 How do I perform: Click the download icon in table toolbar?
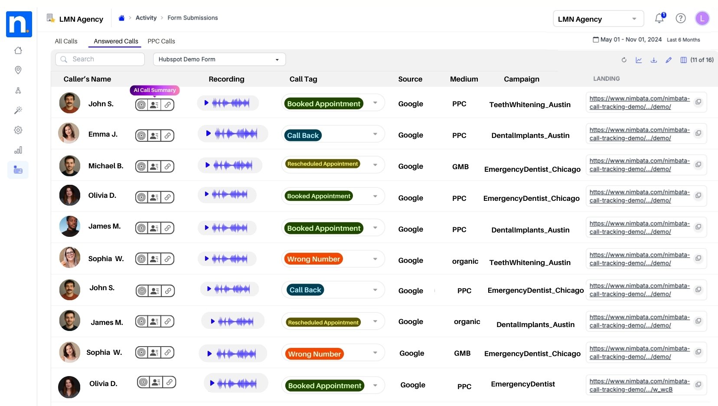click(x=654, y=60)
